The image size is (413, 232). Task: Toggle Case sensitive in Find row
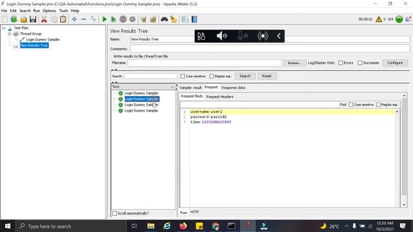[x=351, y=104]
